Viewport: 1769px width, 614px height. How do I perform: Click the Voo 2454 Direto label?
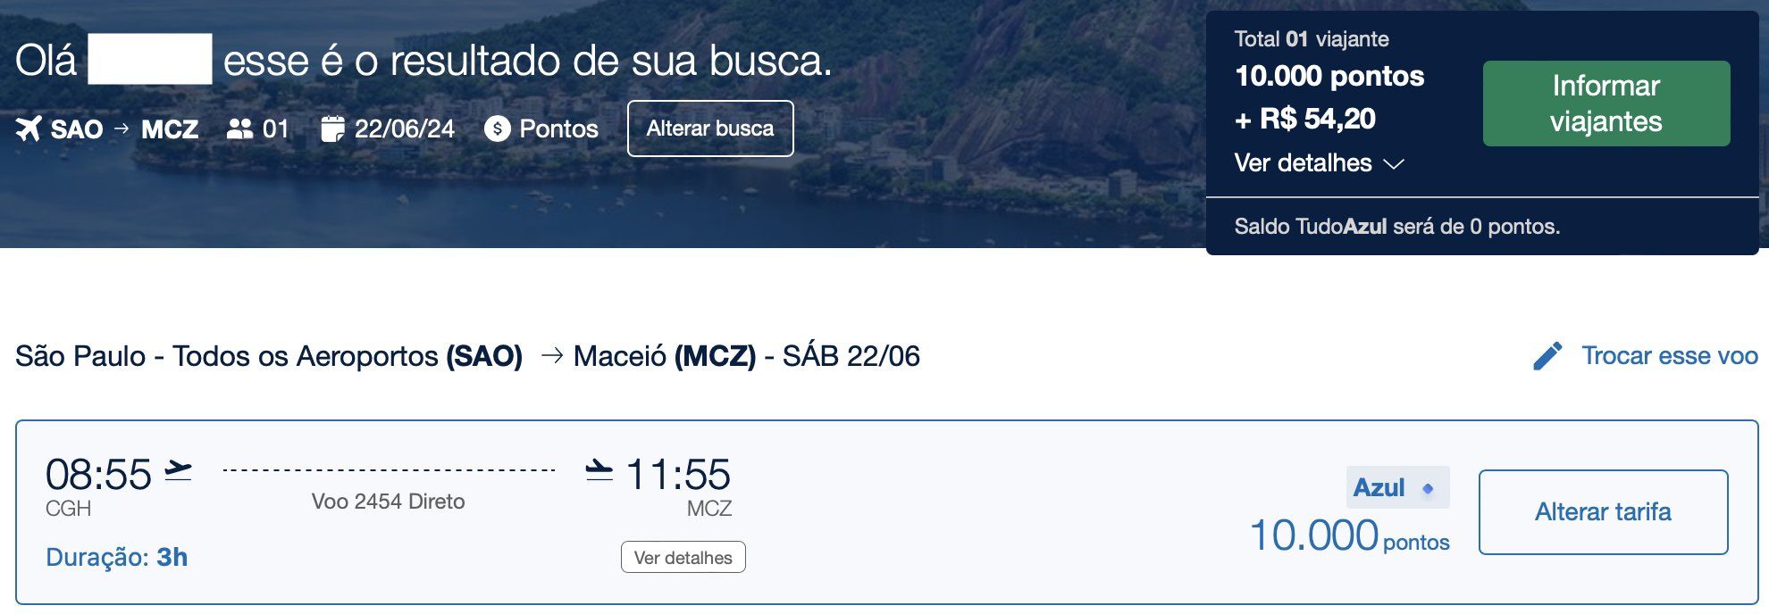pos(388,502)
